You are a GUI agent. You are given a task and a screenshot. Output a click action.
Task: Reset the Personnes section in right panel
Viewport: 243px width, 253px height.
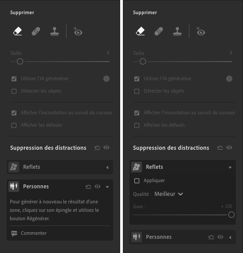click(x=211, y=237)
